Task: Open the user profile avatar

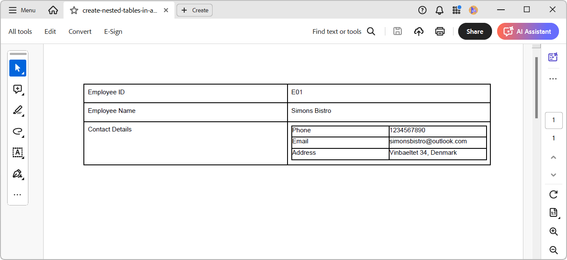Action: point(473,10)
